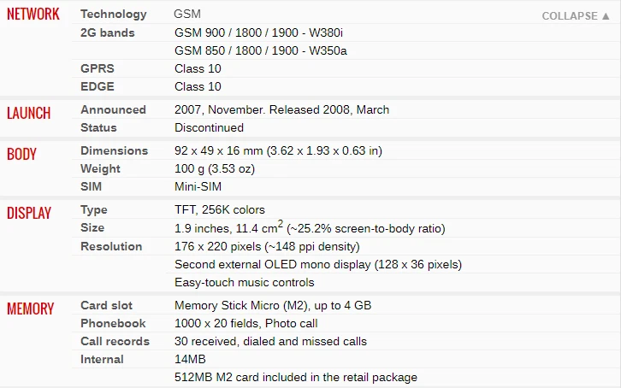Open the Phonebook glossary link
Screen dimensions: 621x388
coord(113,323)
